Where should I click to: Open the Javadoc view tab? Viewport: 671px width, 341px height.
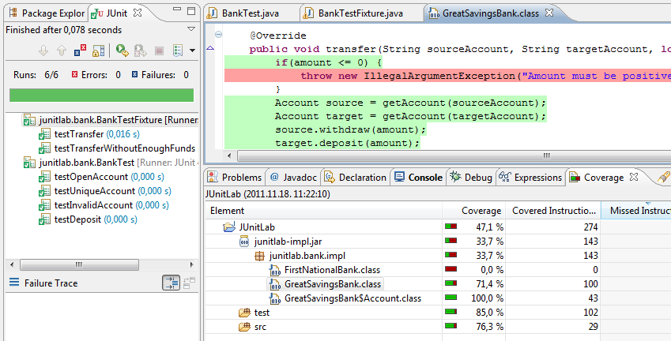[x=293, y=178]
